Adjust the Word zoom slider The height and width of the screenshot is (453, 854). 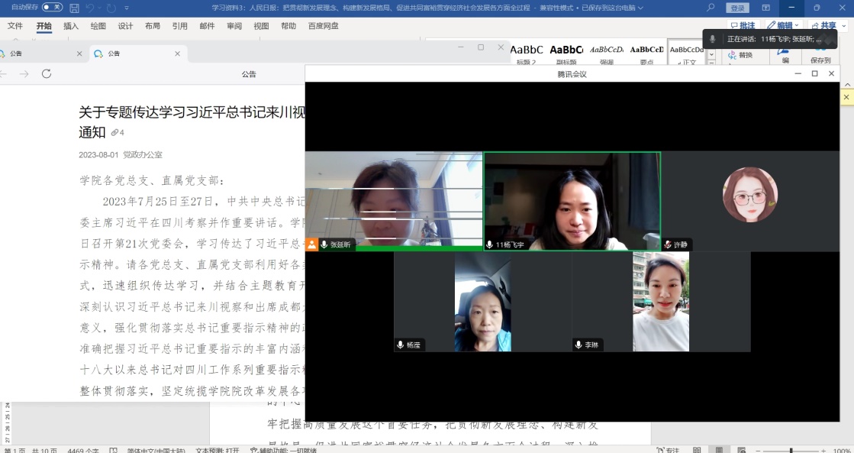click(x=791, y=450)
